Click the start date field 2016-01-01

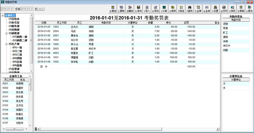(x=8, y=9)
